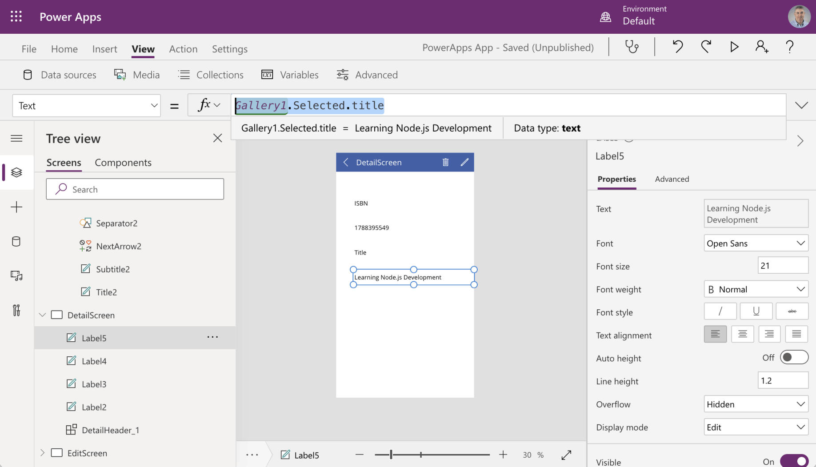Click the pencil edit icon in DetailScreen header

pyautogui.click(x=464, y=162)
